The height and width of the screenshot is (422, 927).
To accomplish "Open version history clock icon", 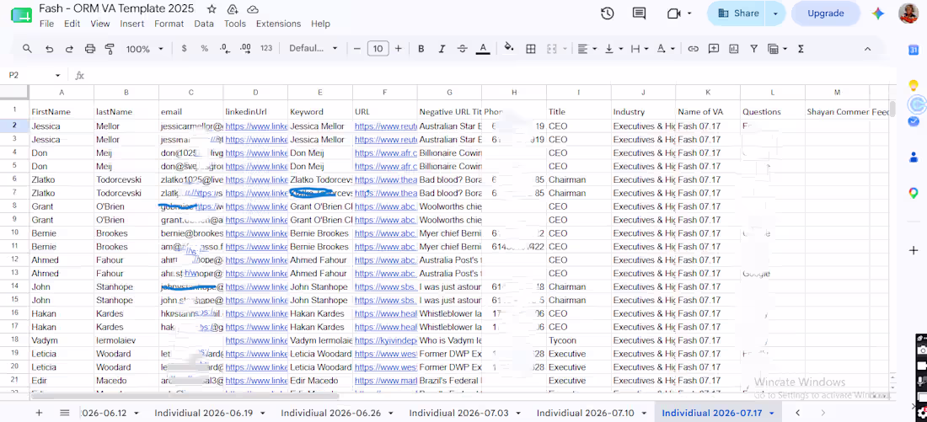I will point(607,13).
